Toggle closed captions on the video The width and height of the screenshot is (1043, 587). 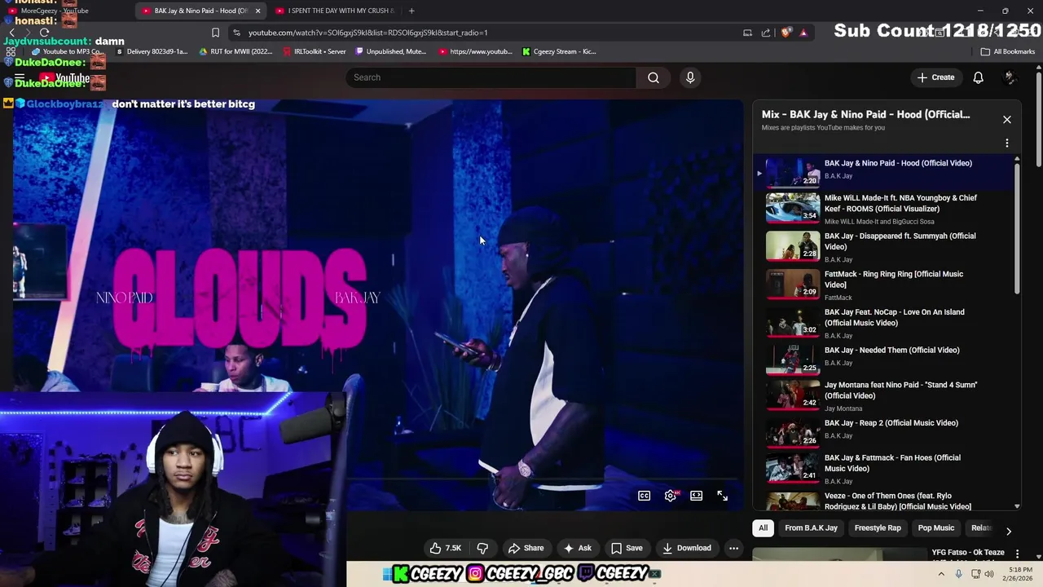pyautogui.click(x=645, y=496)
